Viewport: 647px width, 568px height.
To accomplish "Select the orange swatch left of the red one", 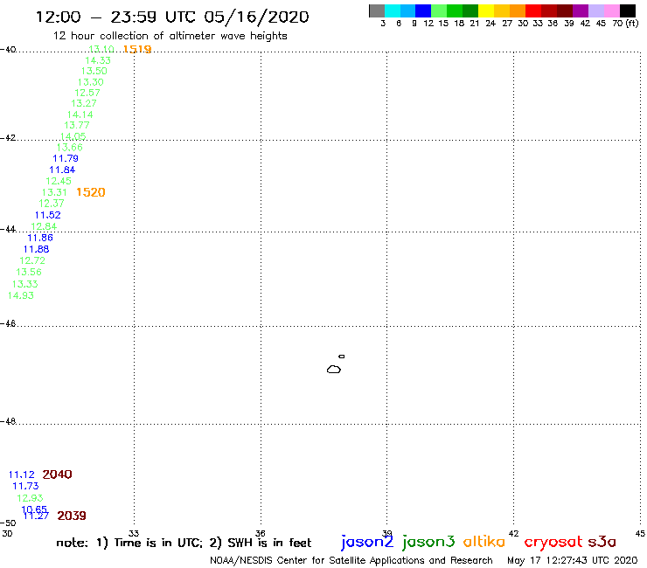I will (518, 10).
